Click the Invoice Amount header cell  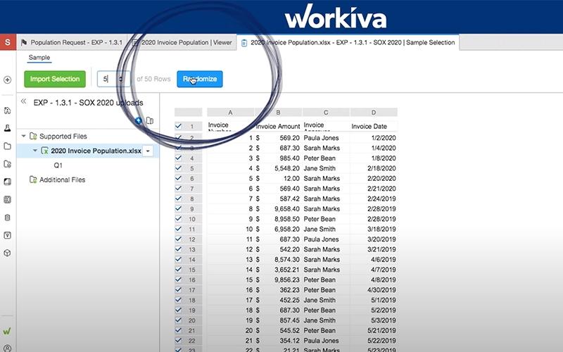(x=278, y=127)
